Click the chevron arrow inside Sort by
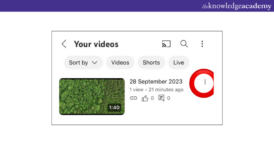Screen dimensions: 274x145 (94, 63)
